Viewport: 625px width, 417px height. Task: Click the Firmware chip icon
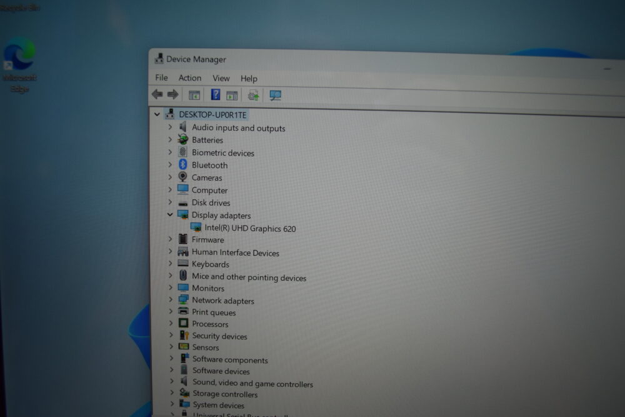[183, 239]
